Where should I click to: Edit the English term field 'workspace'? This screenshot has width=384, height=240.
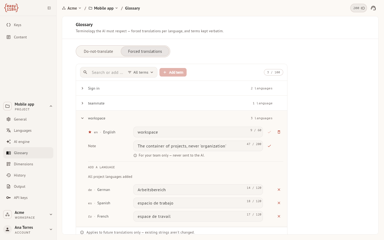click(x=198, y=132)
